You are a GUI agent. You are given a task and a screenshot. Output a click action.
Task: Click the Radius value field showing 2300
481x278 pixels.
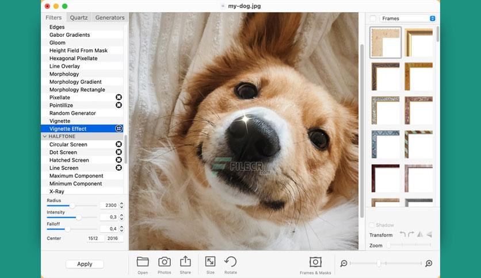(x=109, y=205)
